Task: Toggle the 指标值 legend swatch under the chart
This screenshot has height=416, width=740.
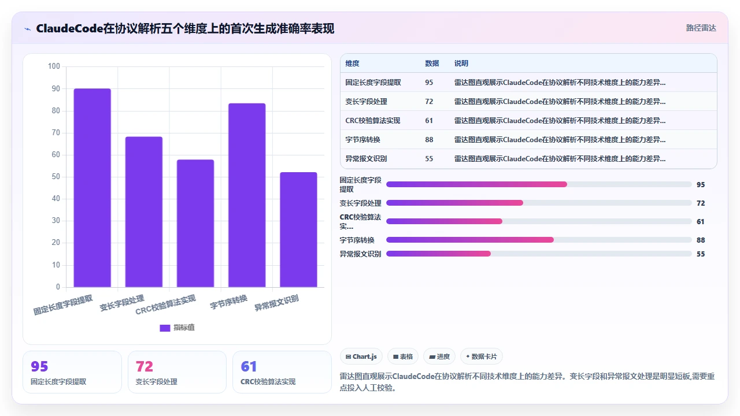Action: (x=165, y=328)
